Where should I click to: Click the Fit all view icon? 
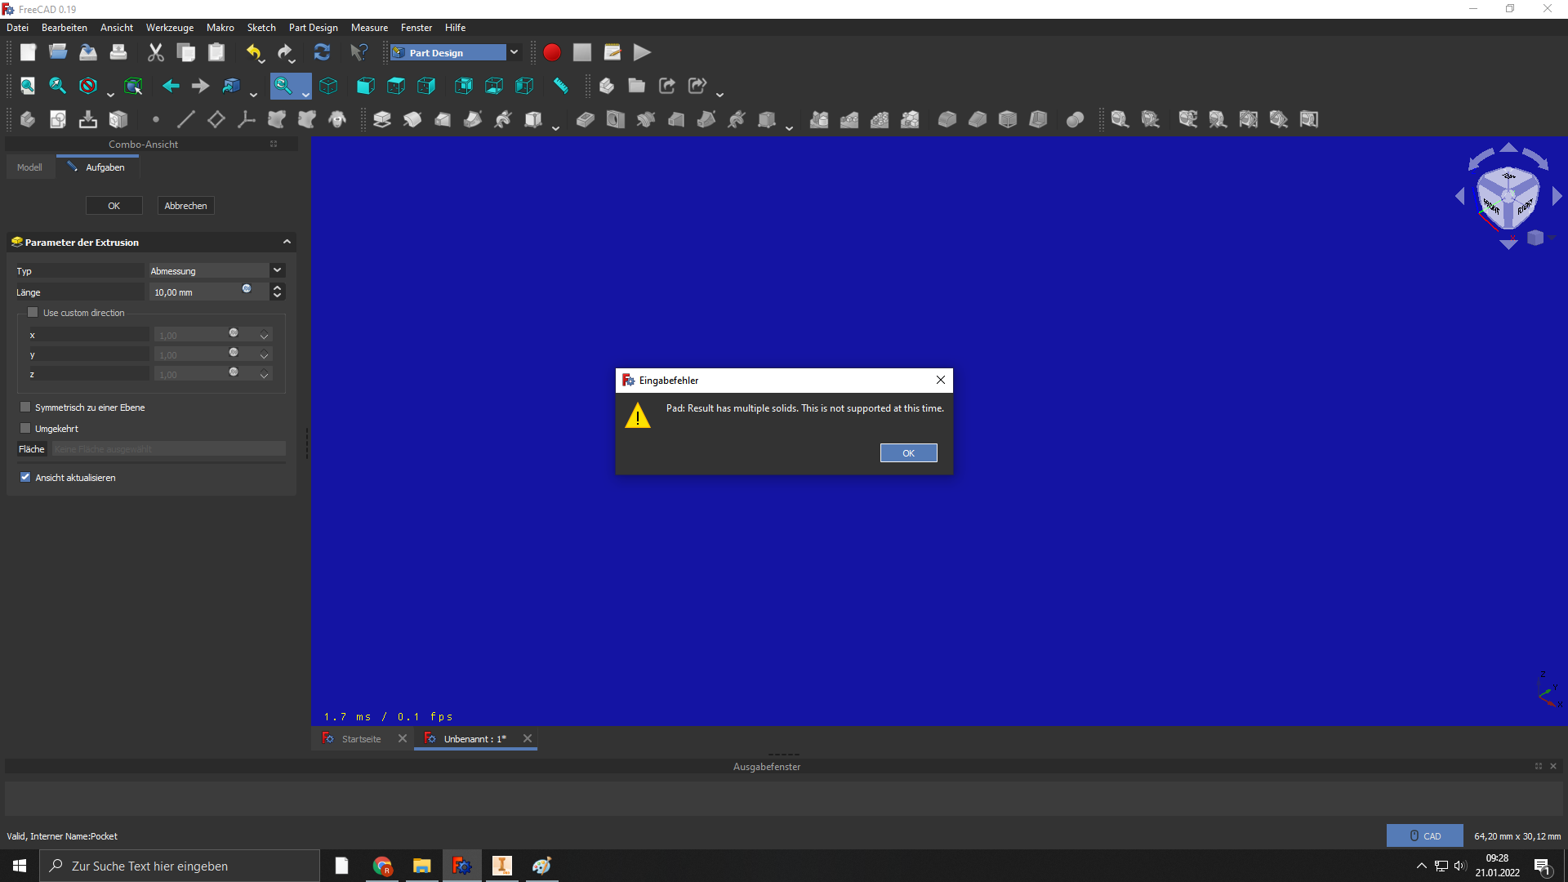click(x=27, y=86)
